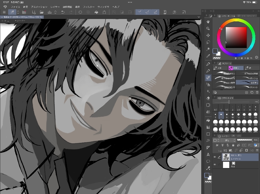This screenshot has width=260, height=194.
Task: Open the フィルター menu
Action: click(x=89, y=7)
